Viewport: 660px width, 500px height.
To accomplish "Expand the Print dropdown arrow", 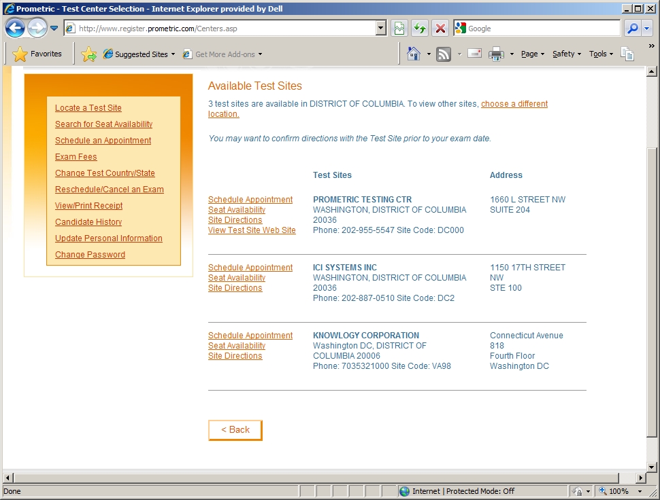I will (x=512, y=54).
